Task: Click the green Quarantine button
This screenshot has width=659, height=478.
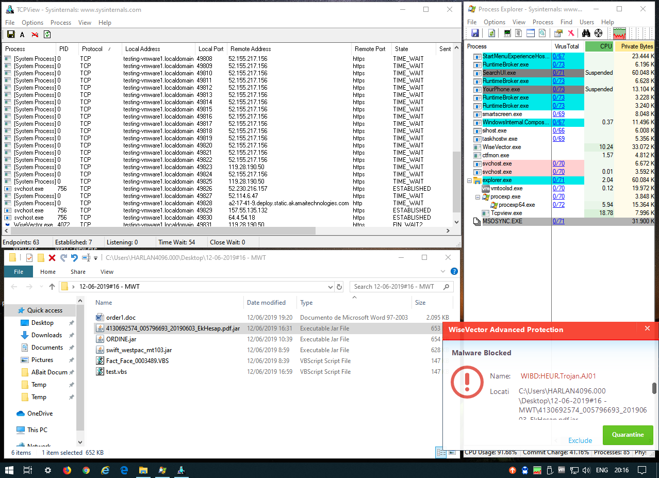Action: (x=628, y=435)
